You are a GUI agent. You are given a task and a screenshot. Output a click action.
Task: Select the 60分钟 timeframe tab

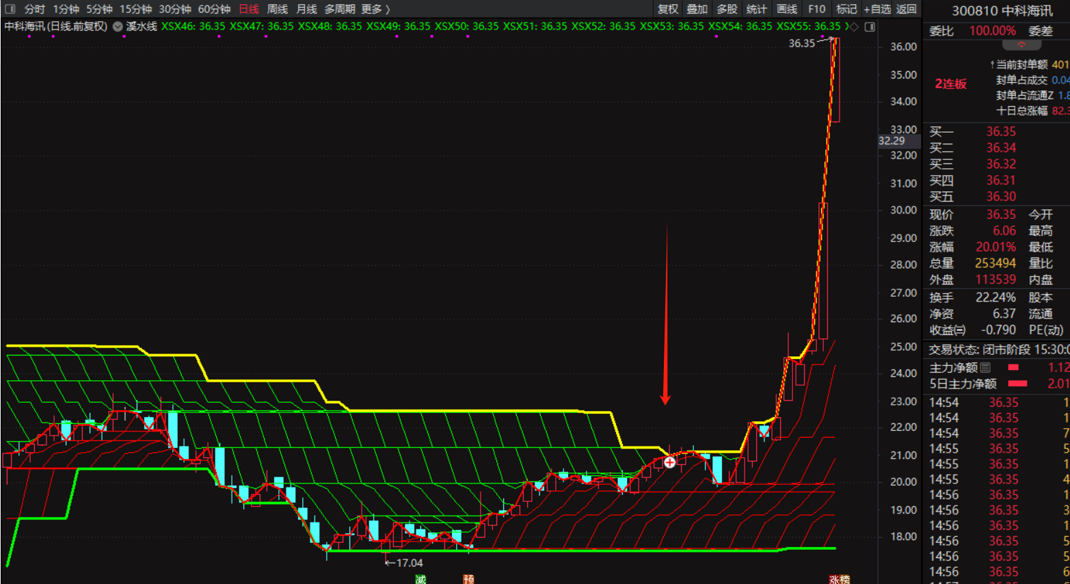(214, 9)
